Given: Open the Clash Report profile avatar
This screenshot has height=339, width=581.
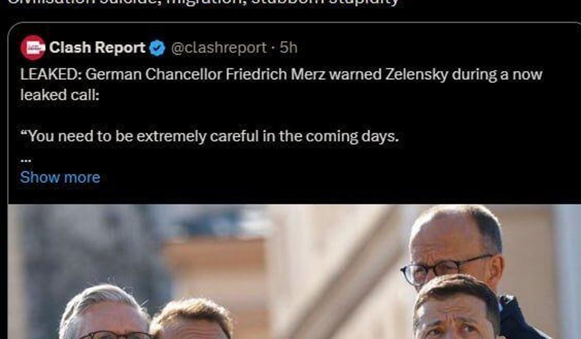Looking at the screenshot, I should pos(33,47).
